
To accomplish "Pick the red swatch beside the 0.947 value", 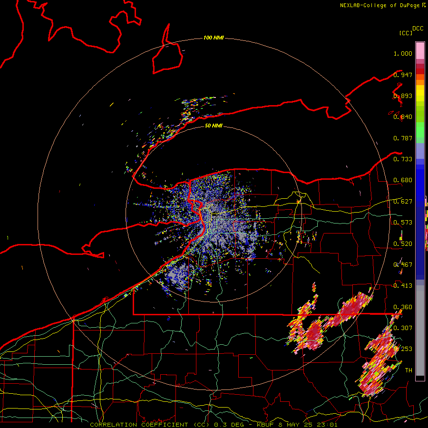I will [x=420, y=71].
